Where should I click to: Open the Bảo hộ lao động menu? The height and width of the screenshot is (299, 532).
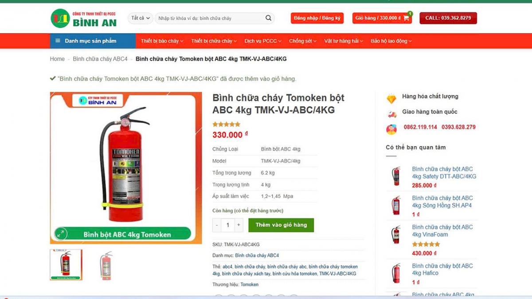coord(391,41)
